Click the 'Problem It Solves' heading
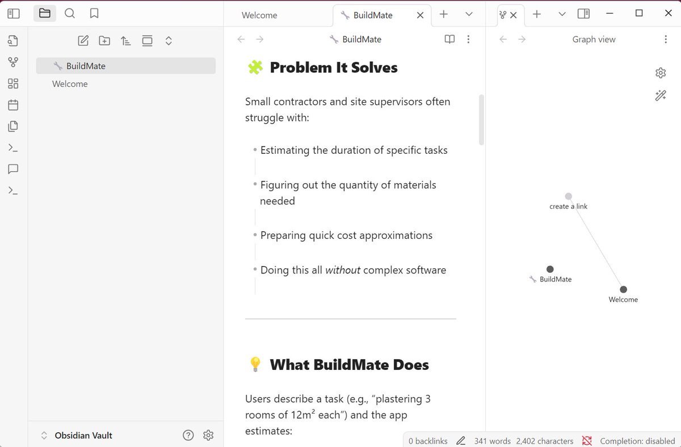This screenshot has height=447, width=681. point(334,68)
